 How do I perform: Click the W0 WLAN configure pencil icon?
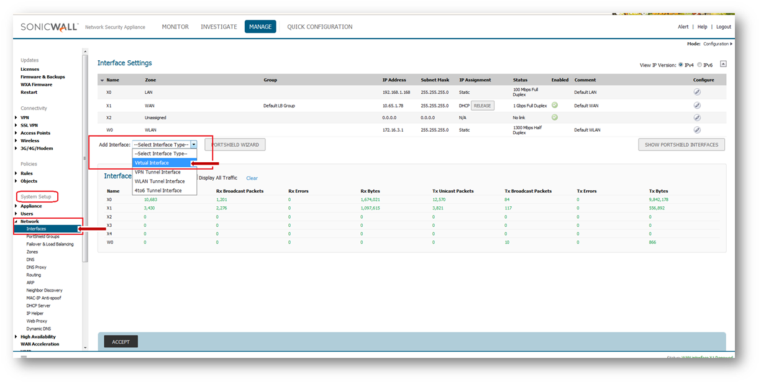[696, 130]
